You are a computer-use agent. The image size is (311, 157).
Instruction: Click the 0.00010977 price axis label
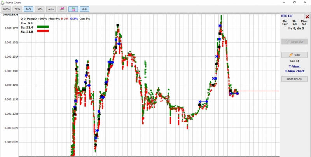pos(11,128)
